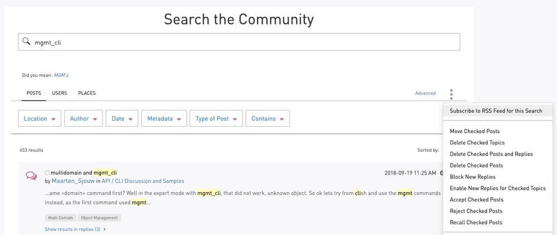
Task: Switch to the Users tab
Action: point(60,93)
